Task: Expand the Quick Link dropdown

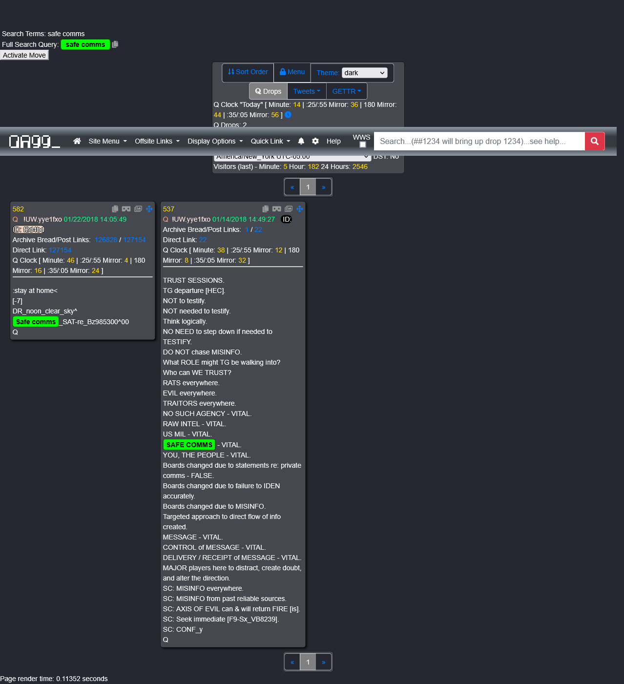Action: [270, 141]
